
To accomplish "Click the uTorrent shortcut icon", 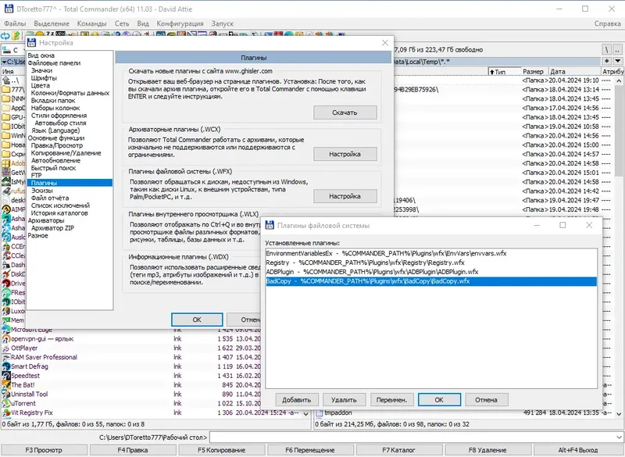I will pos(5,403).
